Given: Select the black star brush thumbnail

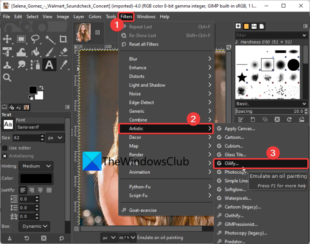Looking at the screenshot, I should pyautogui.click(x=242, y=77).
